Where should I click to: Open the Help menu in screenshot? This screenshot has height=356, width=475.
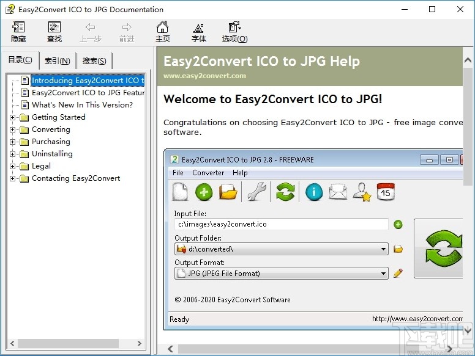(240, 173)
